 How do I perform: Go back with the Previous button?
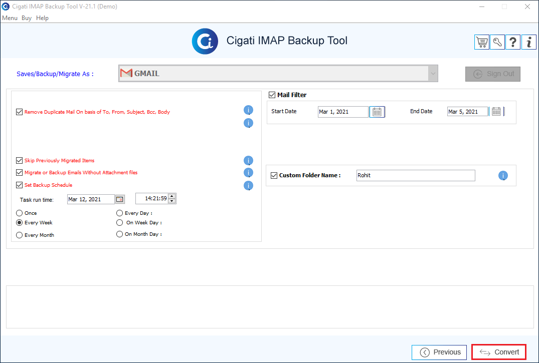click(439, 352)
